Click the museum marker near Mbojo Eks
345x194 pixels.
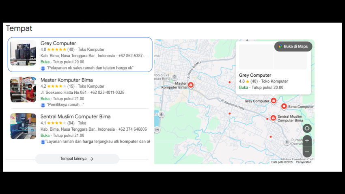pos(174,77)
